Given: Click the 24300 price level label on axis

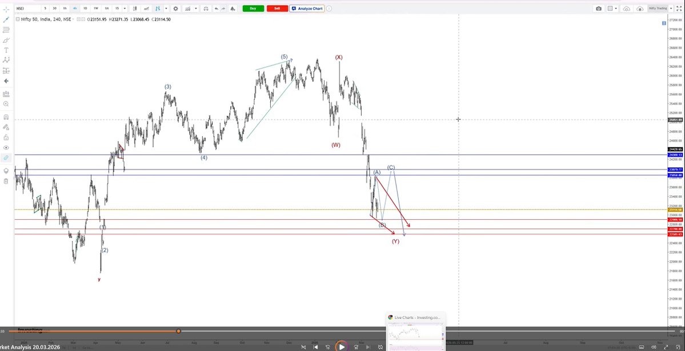Looking at the screenshot, I should tap(675, 155).
